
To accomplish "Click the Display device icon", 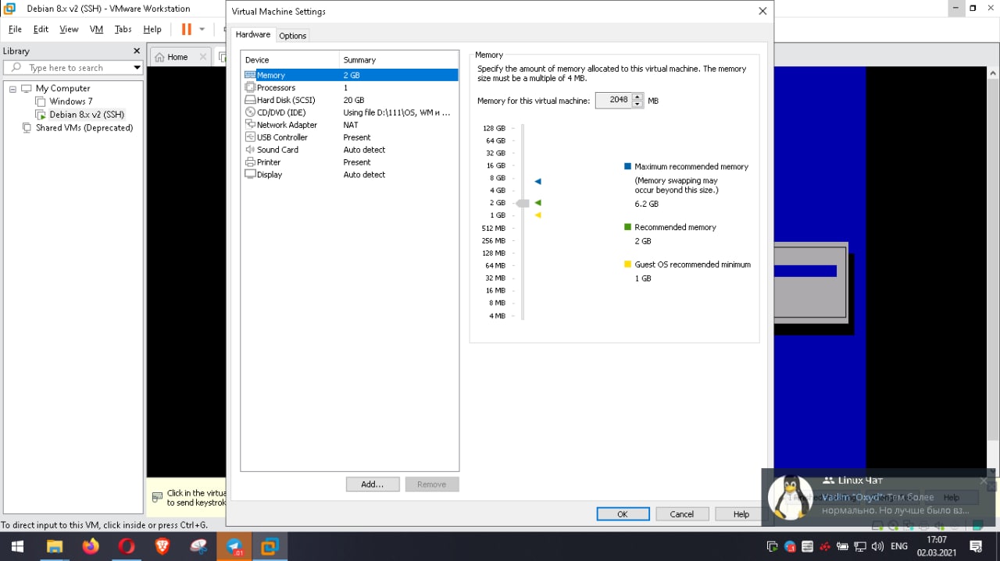I will tap(250, 175).
